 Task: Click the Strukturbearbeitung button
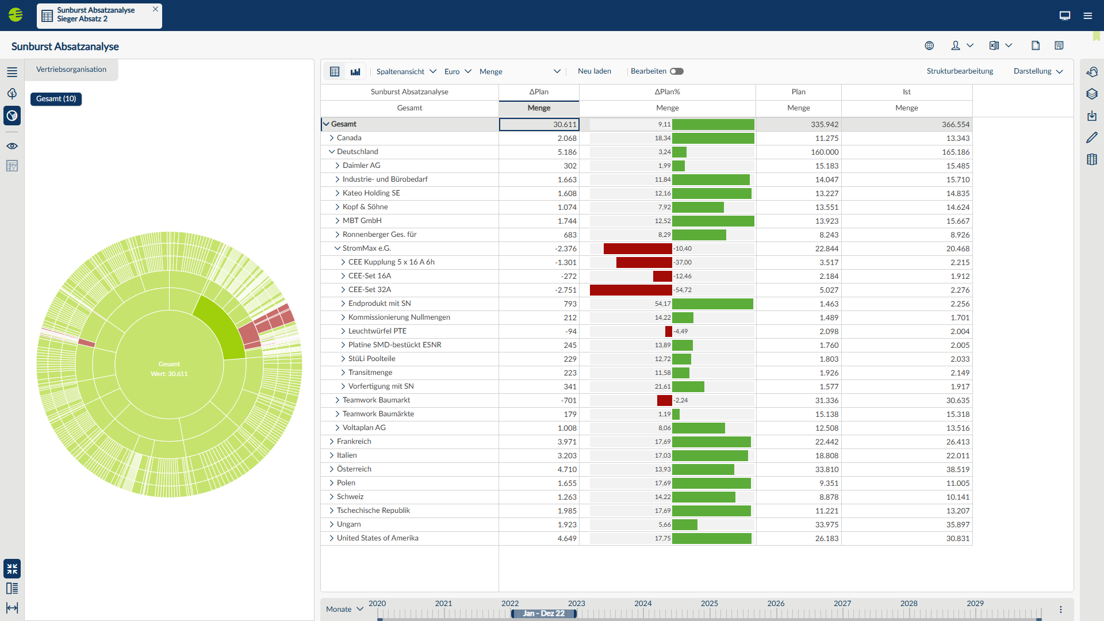click(x=960, y=71)
